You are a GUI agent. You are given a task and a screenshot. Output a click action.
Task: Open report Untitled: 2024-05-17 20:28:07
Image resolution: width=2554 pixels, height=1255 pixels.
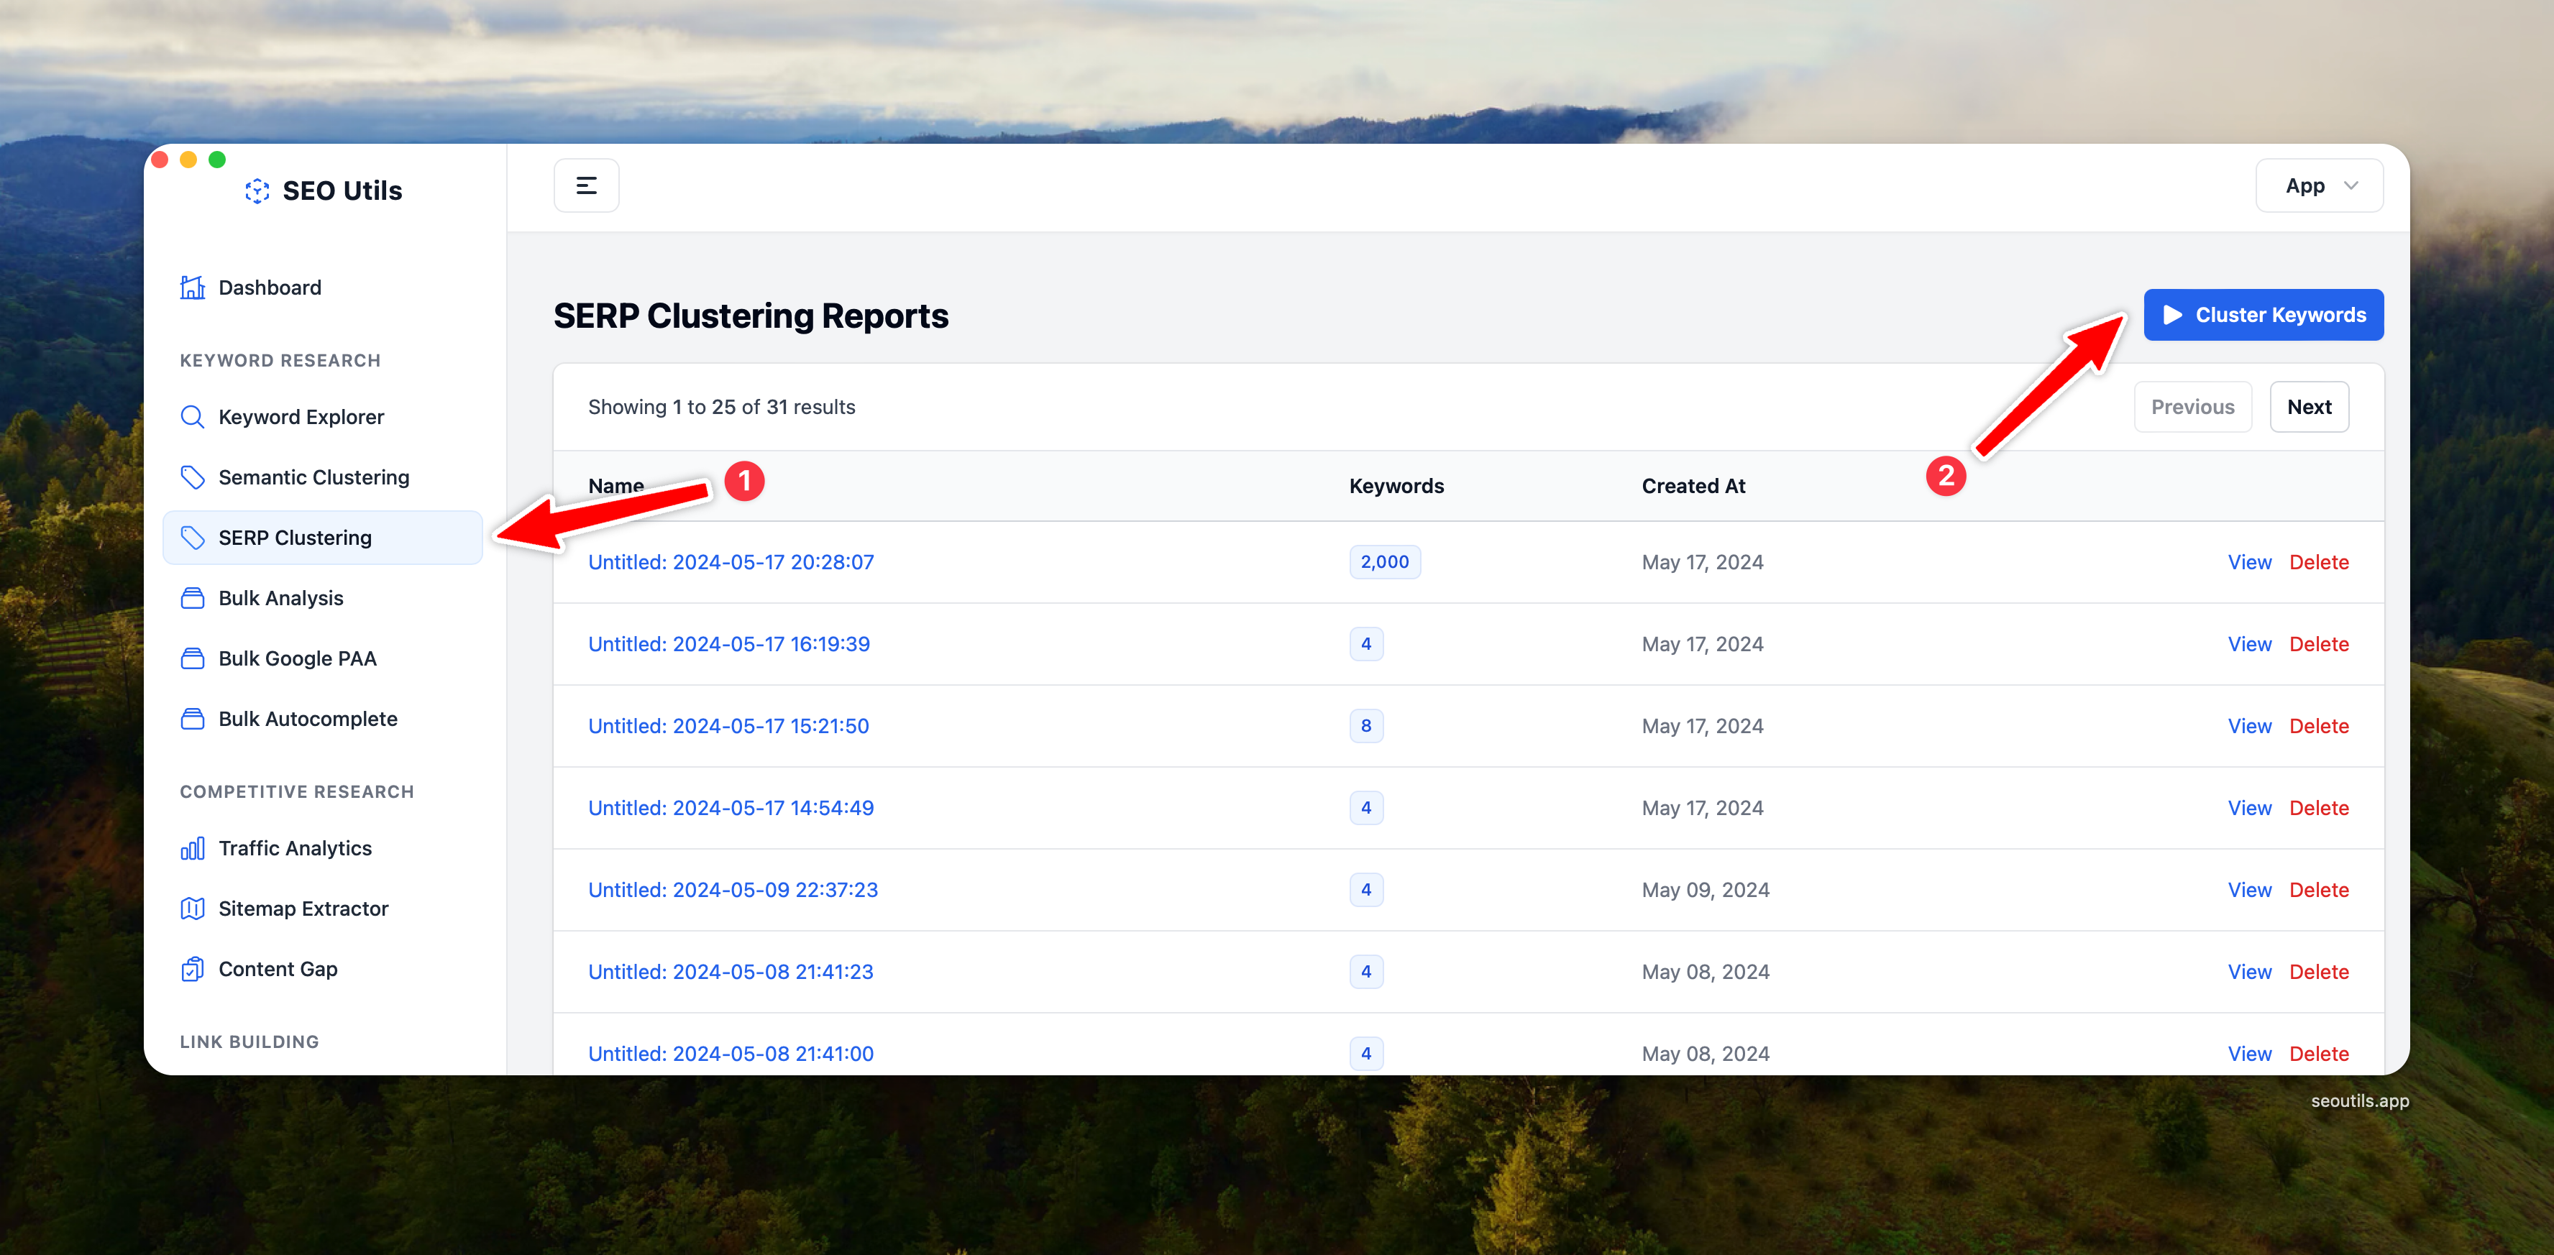[731, 562]
